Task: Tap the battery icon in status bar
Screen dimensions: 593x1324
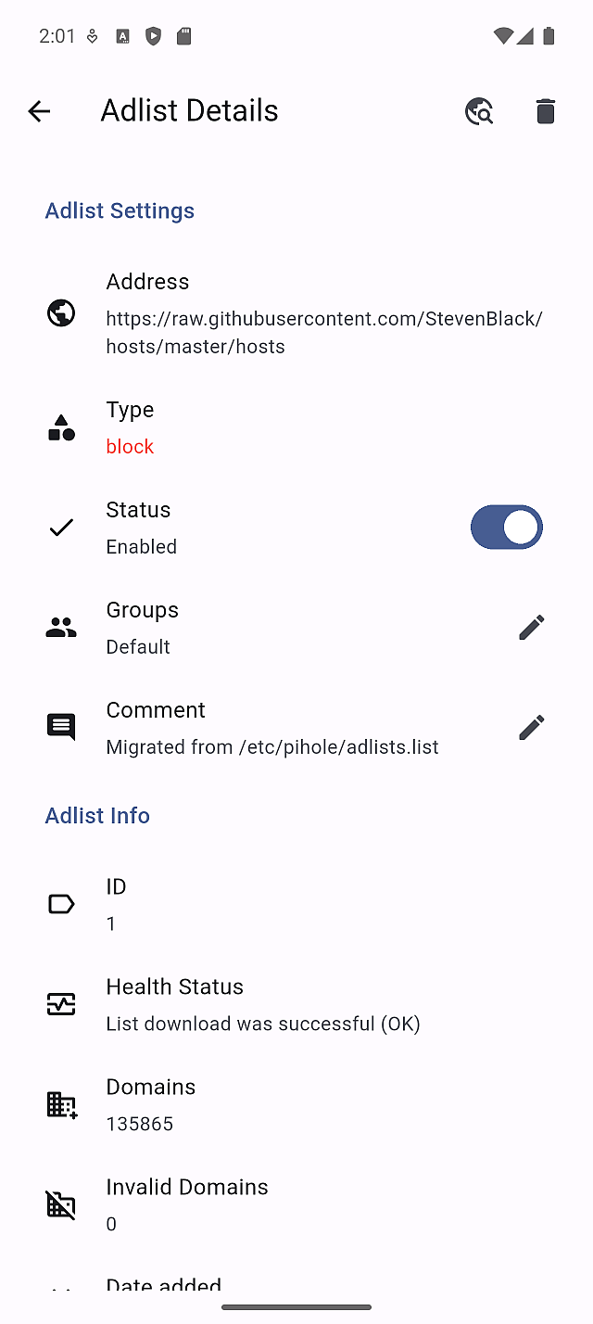Action: click(x=549, y=36)
